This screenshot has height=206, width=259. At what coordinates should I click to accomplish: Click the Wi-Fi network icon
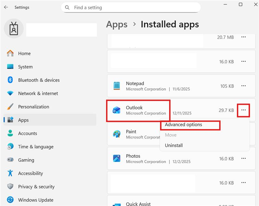[x=10, y=93]
